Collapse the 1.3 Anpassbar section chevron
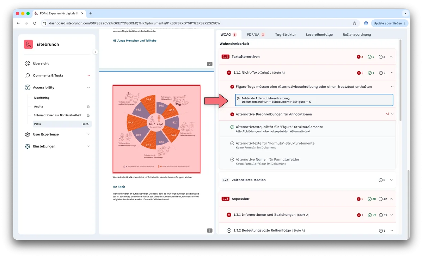The height and width of the screenshot is (257, 423). tap(391, 199)
